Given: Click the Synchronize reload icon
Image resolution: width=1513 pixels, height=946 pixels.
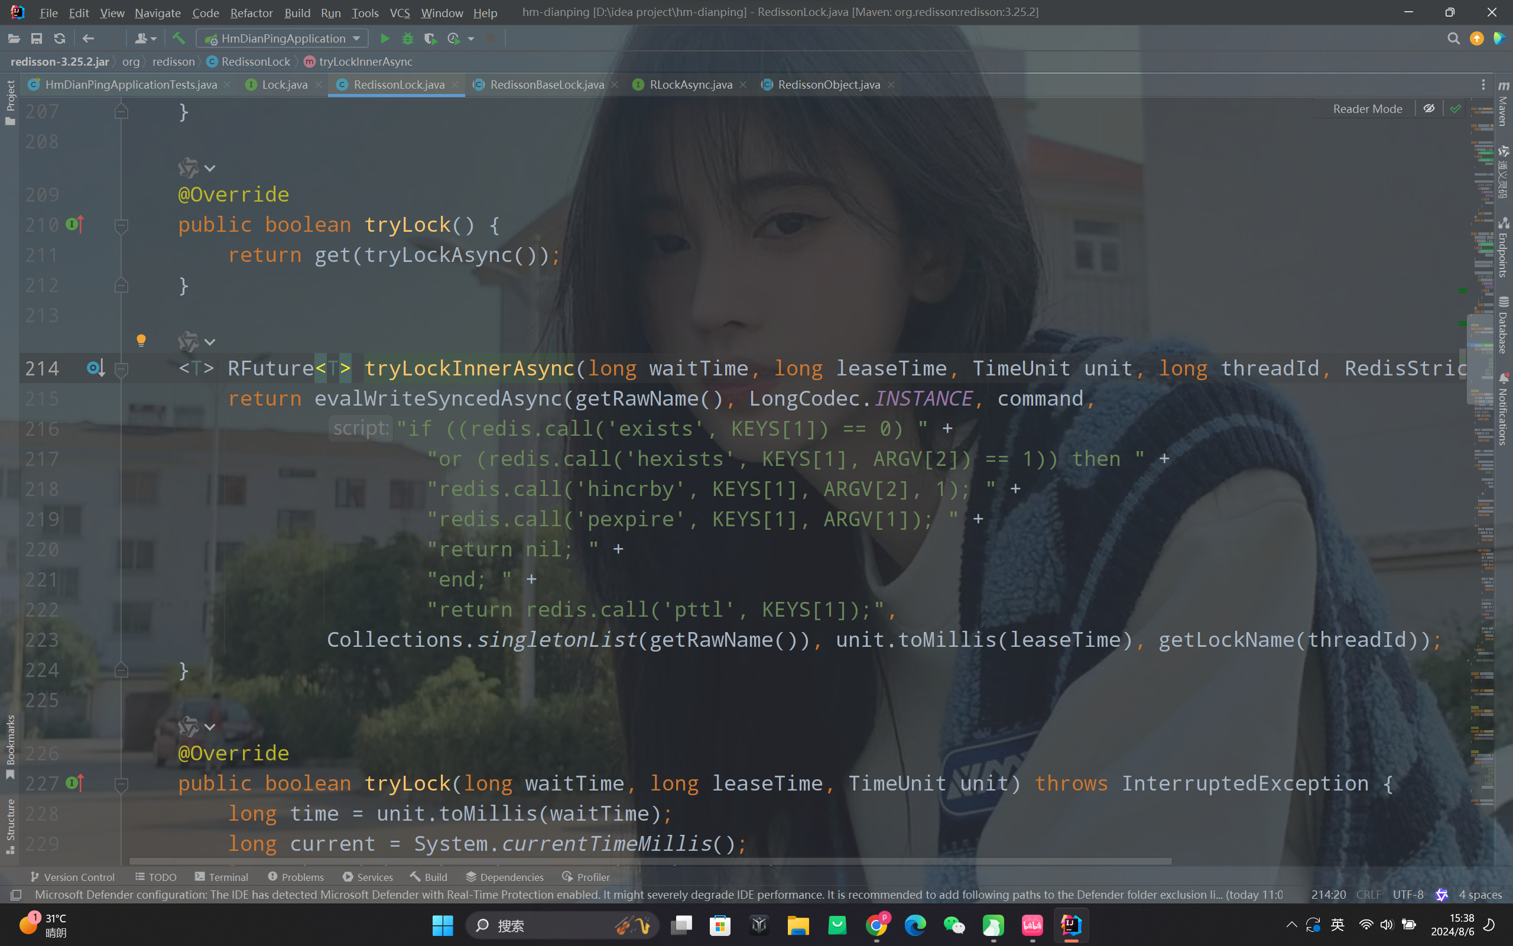Looking at the screenshot, I should coord(59,39).
